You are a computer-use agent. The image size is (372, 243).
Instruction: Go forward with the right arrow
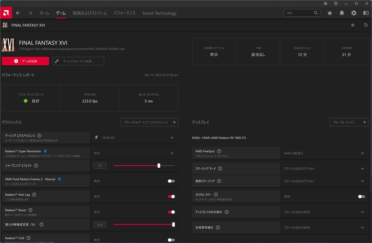point(30,13)
